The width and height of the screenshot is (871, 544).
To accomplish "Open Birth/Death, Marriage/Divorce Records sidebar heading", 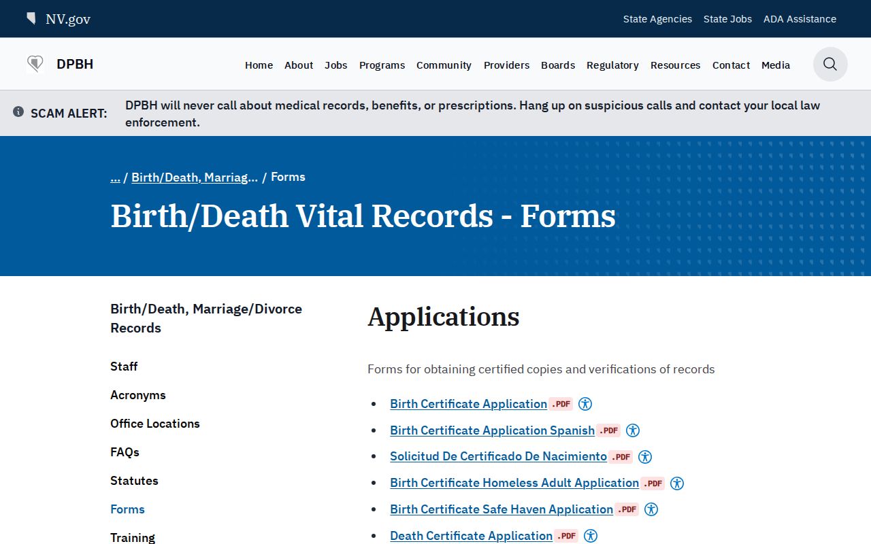I will [206, 318].
